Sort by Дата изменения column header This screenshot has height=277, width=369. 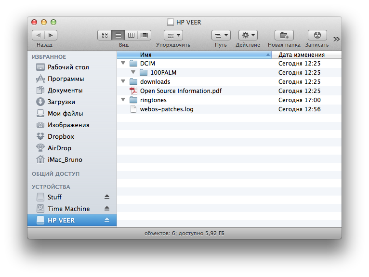303,55
